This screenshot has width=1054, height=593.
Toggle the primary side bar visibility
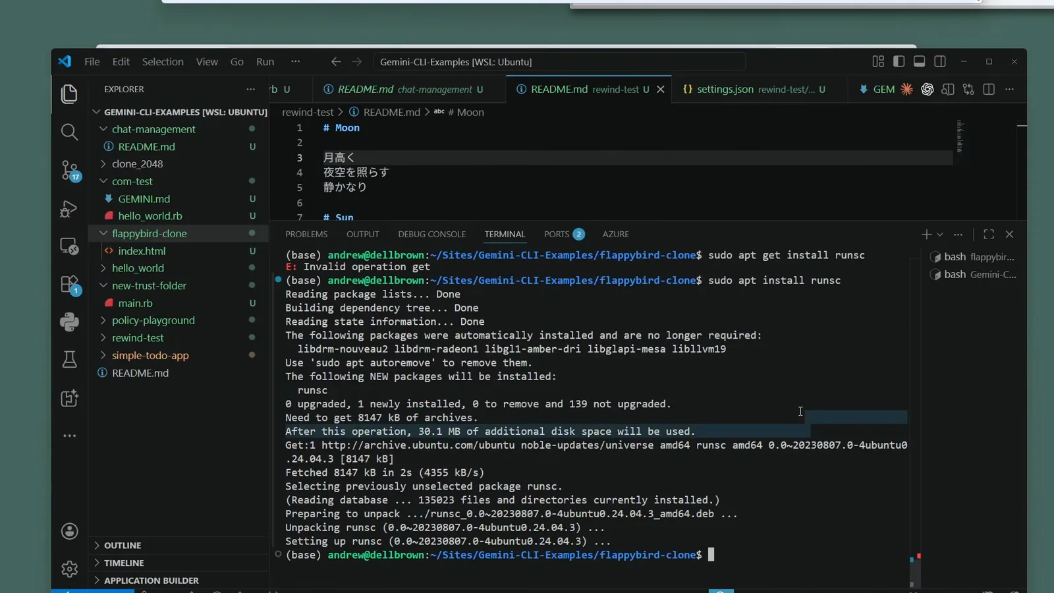point(899,61)
